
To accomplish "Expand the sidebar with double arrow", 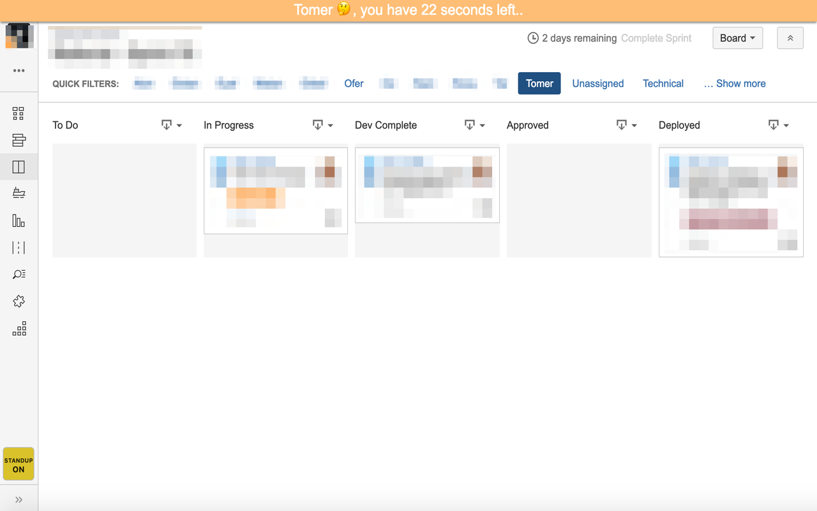I will point(19,500).
